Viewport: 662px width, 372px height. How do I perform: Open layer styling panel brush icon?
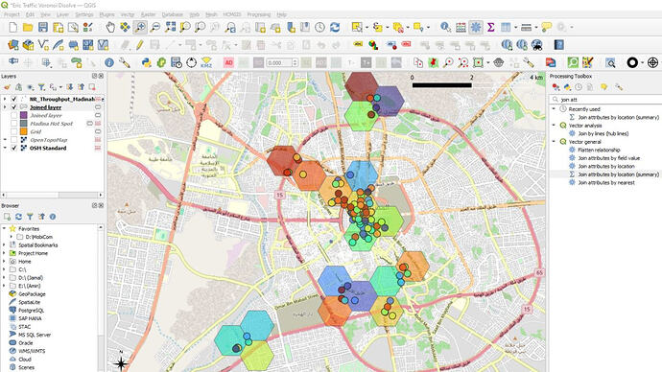point(7,87)
